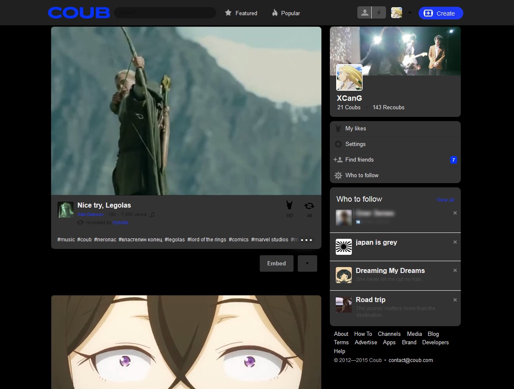View the 21 Coubs list

[349, 107]
